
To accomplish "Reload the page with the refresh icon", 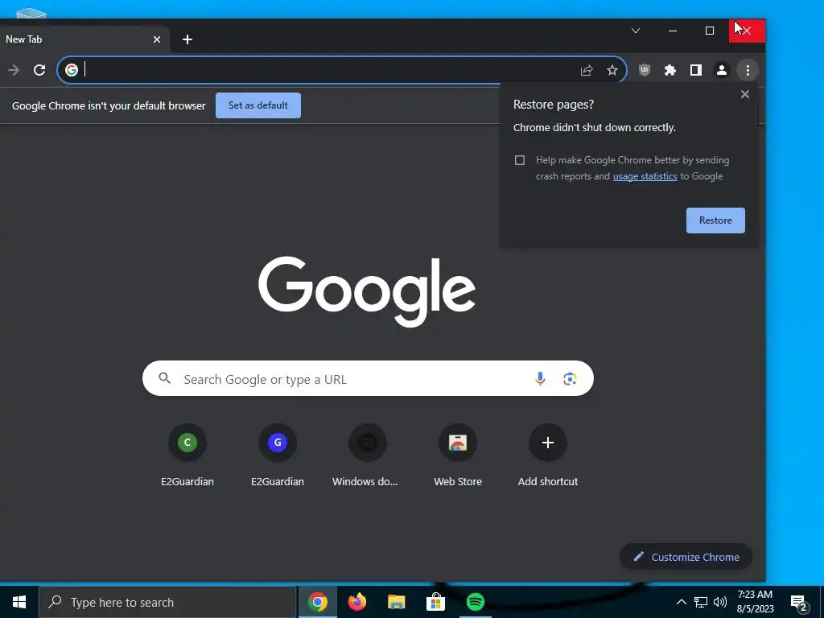I will point(39,70).
